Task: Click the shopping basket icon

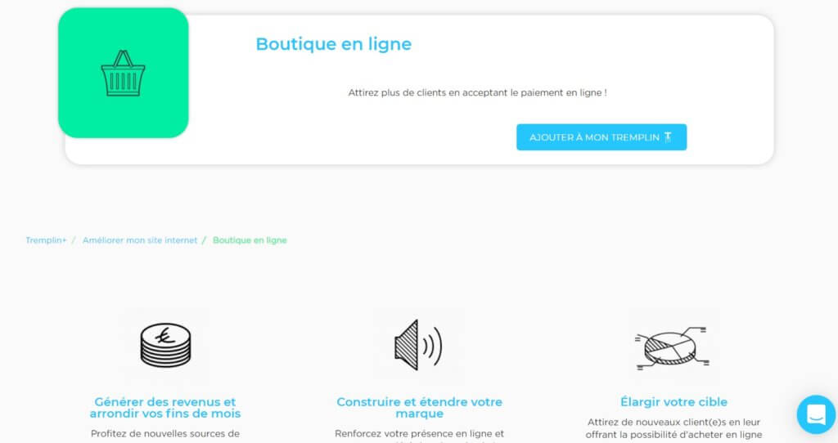Action: tap(123, 74)
